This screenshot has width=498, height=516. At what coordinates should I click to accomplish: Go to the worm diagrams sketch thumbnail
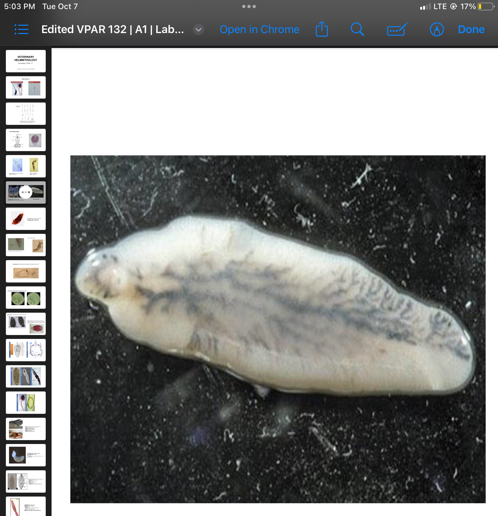(x=26, y=114)
